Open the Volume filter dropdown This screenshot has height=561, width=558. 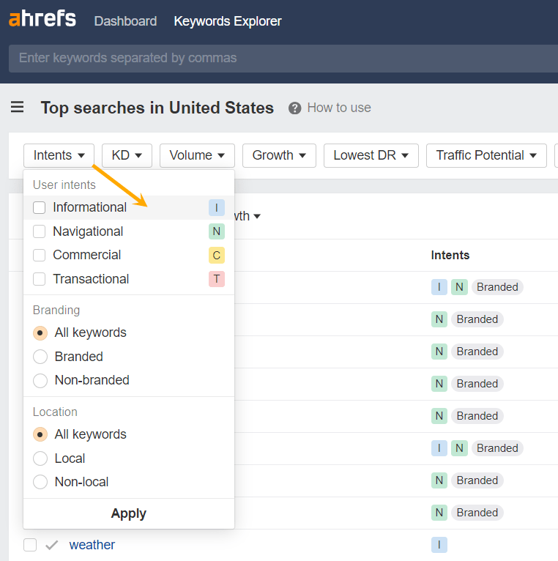click(x=197, y=156)
